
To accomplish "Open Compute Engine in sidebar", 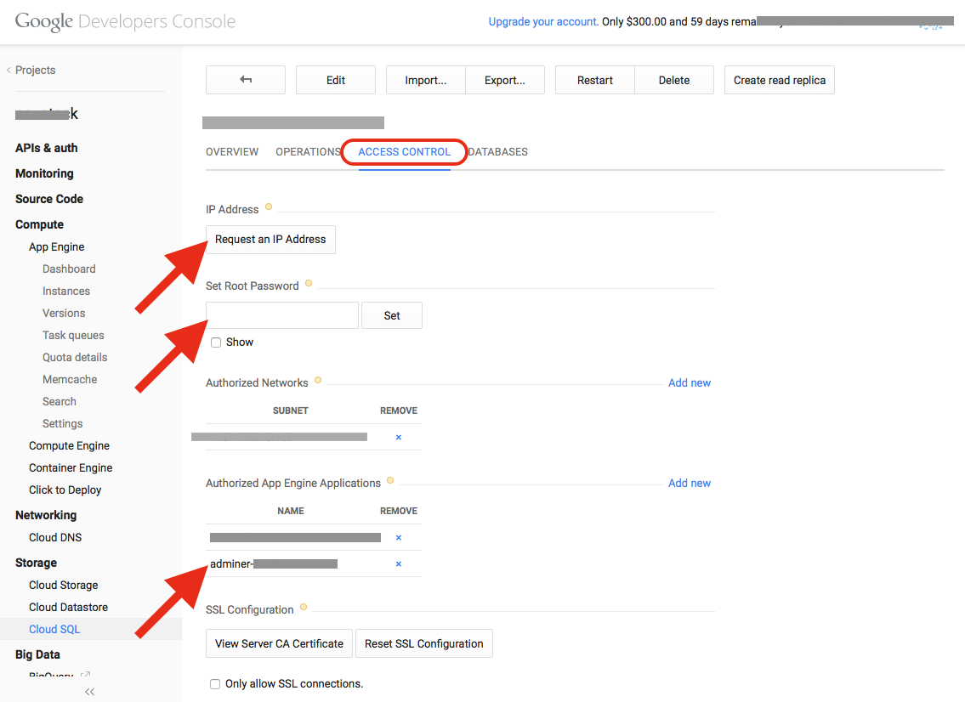I will pos(69,446).
